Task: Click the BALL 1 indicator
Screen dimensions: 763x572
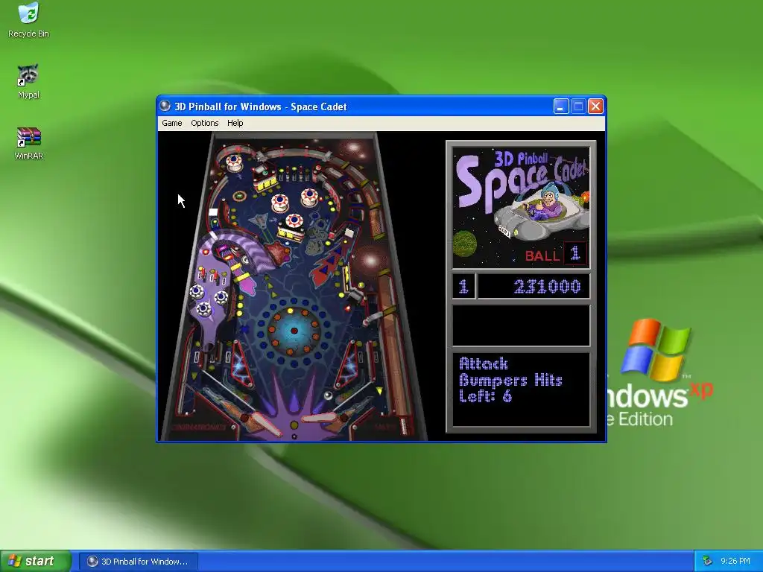Action: tap(556, 254)
